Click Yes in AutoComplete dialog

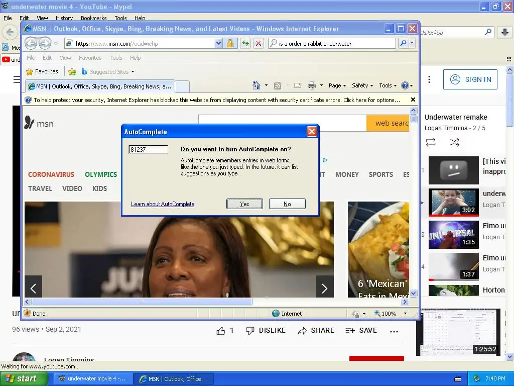[244, 204]
